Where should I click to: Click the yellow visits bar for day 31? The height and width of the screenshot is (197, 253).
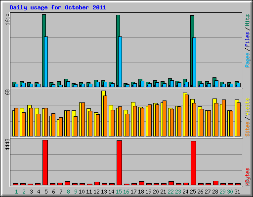(x=236, y=118)
